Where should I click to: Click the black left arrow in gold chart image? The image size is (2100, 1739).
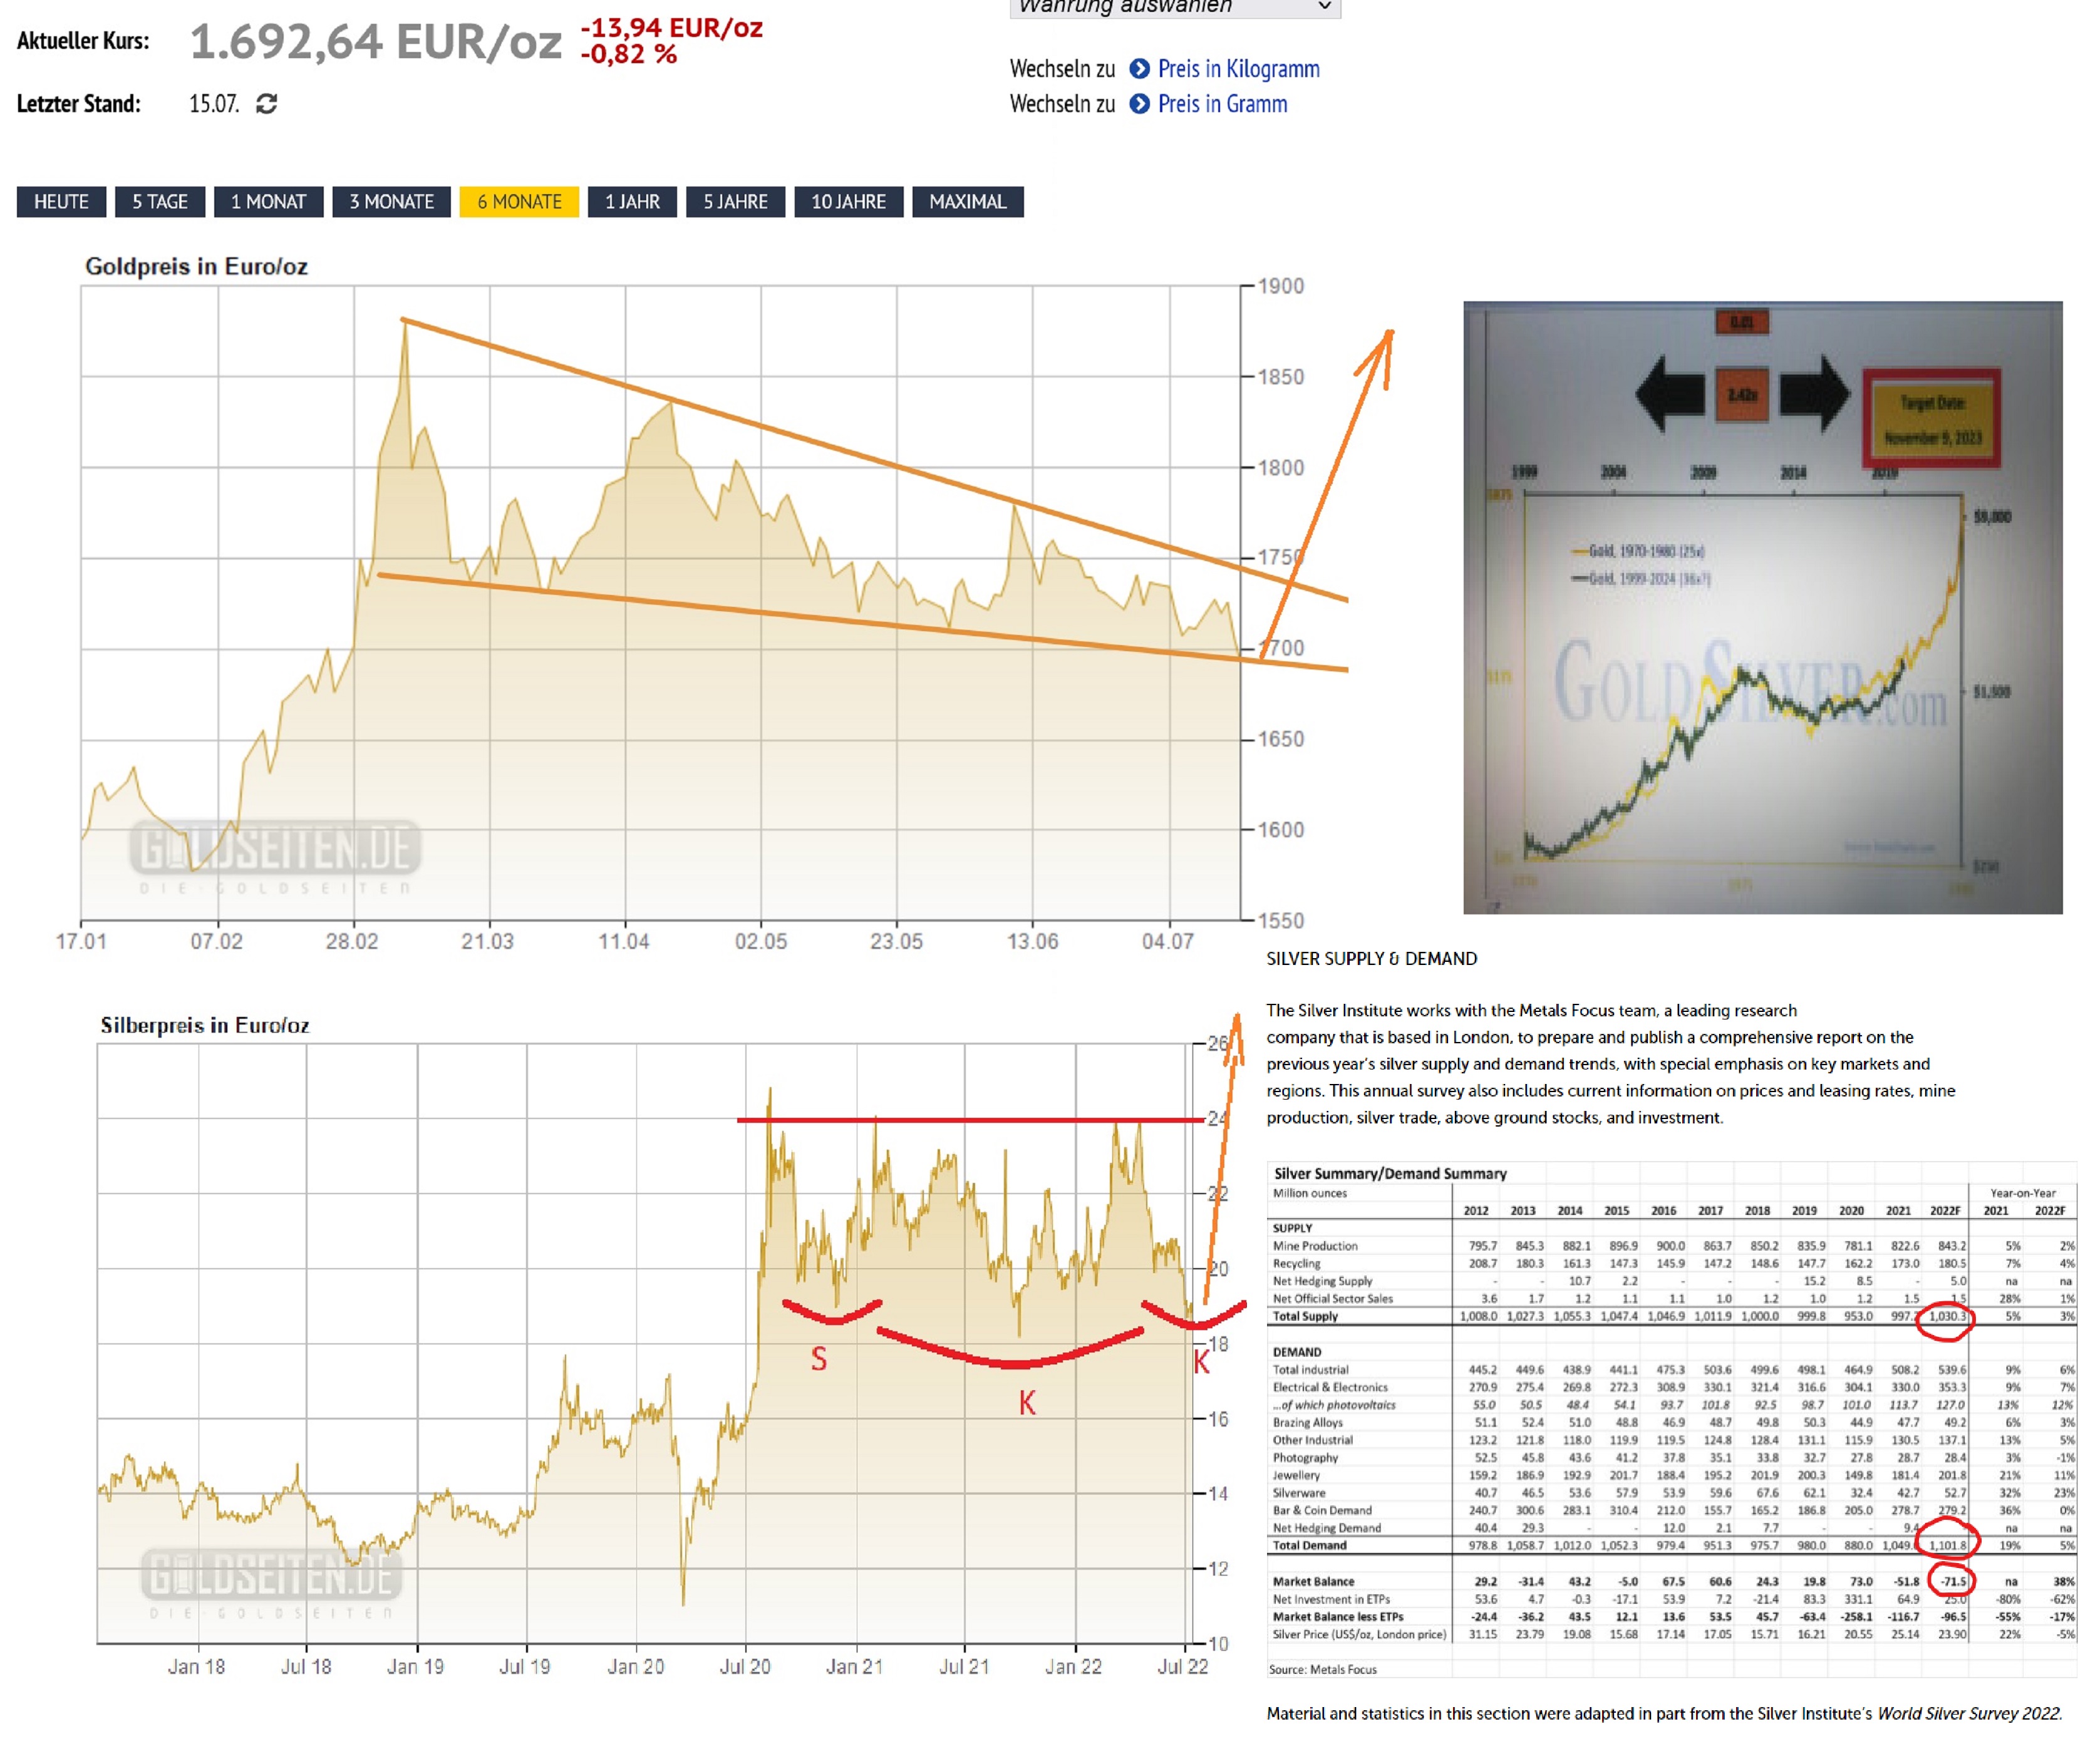pos(1670,394)
